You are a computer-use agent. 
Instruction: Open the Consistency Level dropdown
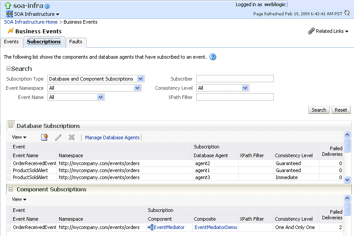245,88
